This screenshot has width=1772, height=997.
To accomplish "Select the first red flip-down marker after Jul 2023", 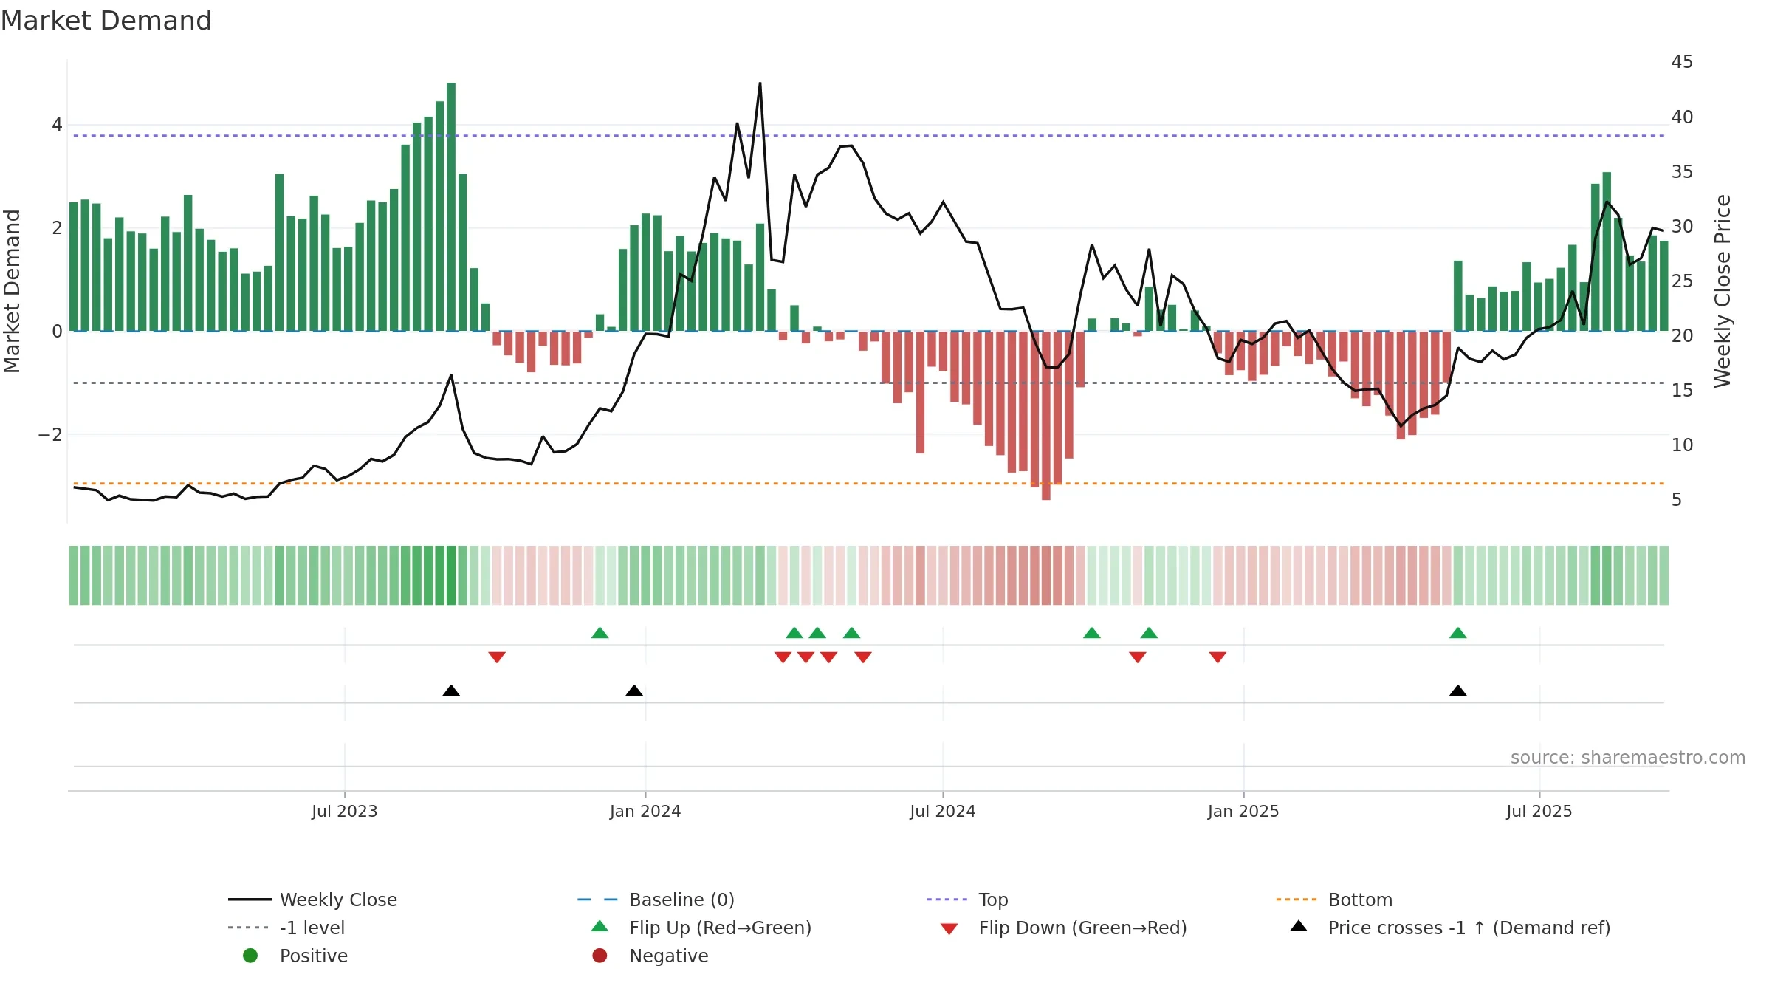I will click(x=497, y=657).
